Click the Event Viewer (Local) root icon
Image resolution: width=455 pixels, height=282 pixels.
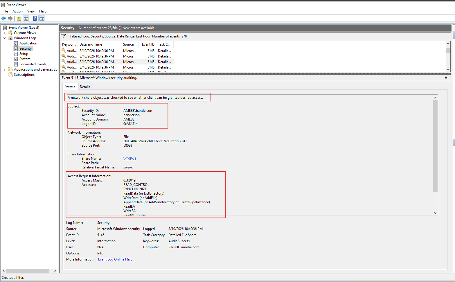pos(5,28)
